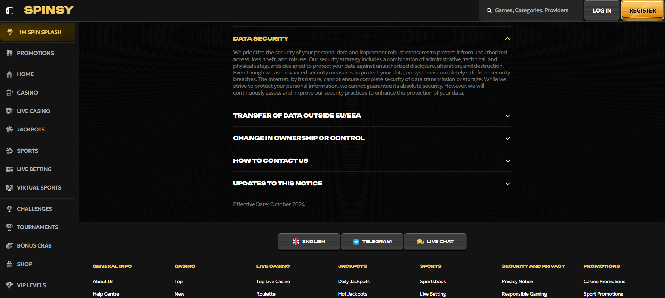Start Live Chat button
The width and height of the screenshot is (665, 298).
[435, 242]
